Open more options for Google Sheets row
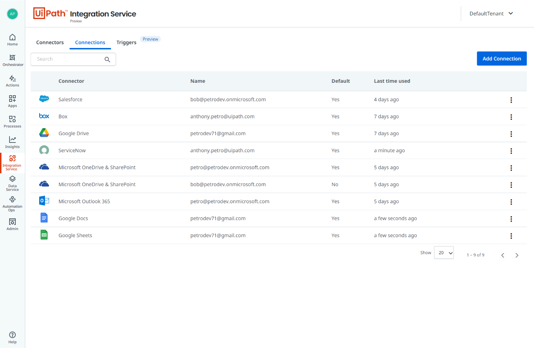Viewport: 534px width, 348px height. (511, 236)
